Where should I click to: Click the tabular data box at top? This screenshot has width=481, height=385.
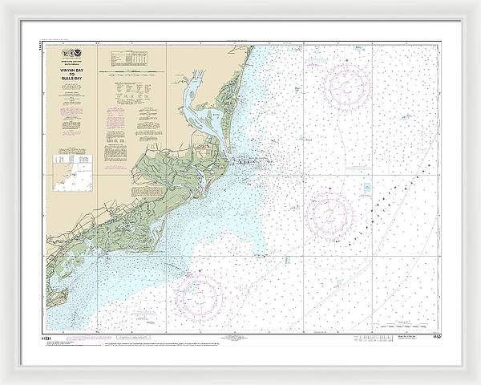131,58
